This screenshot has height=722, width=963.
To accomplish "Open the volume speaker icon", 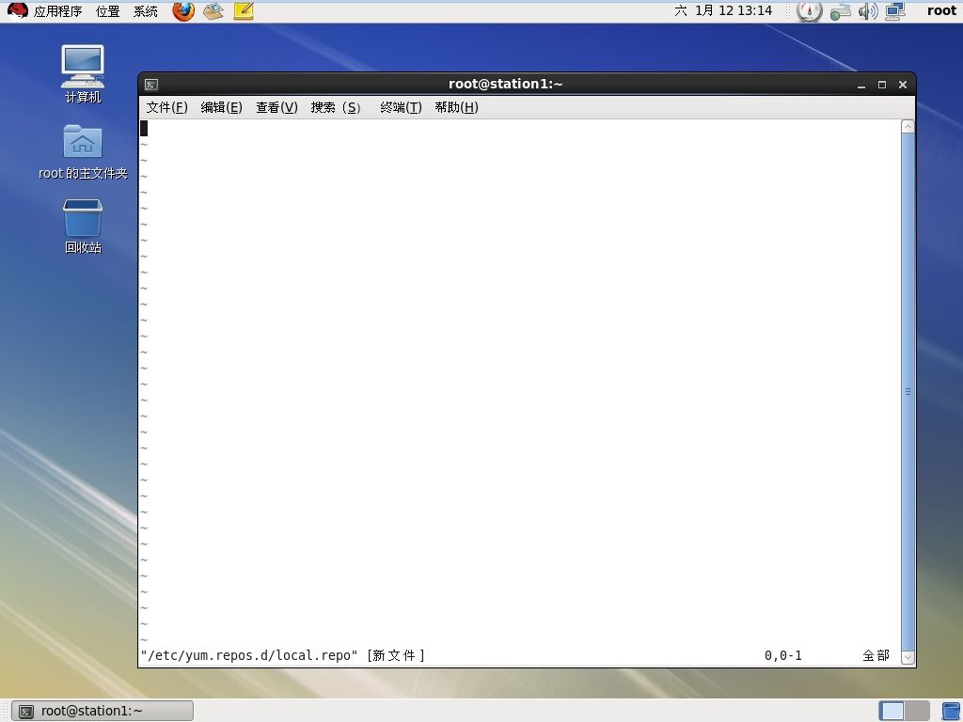I will [x=868, y=11].
